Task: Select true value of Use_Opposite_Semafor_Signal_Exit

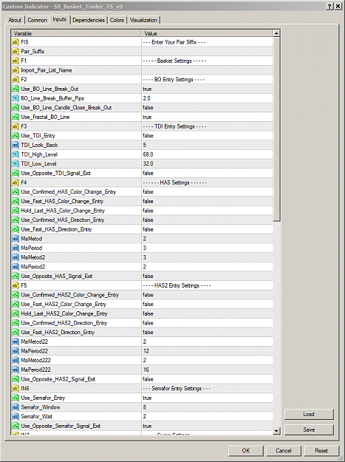Action: click(147, 426)
